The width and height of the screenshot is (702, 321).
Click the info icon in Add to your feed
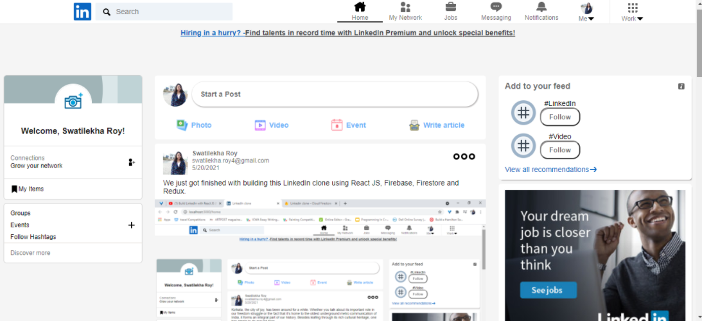click(x=681, y=87)
